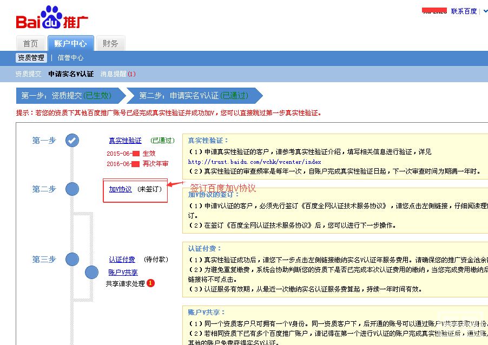Click the 第二步 step circle marker
The image size is (488, 345).
pyautogui.click(x=72, y=189)
